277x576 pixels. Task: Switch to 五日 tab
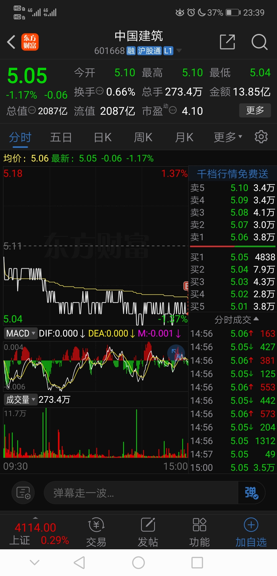pos(61,137)
